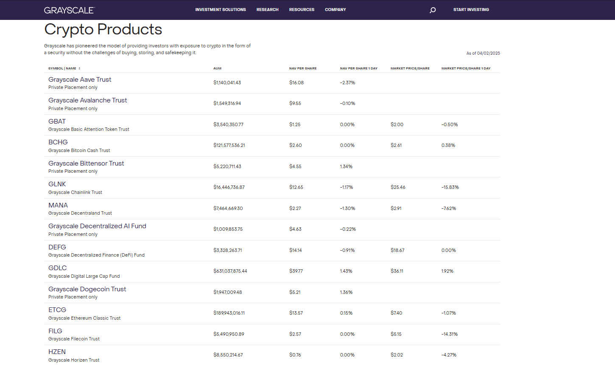Select market price $25.46
This screenshot has height=365, width=615.
[x=398, y=187]
